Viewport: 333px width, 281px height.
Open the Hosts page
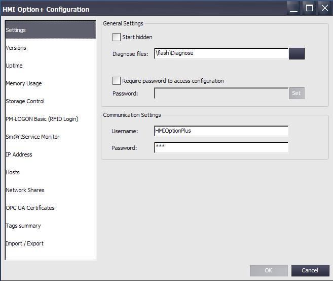click(x=51, y=172)
